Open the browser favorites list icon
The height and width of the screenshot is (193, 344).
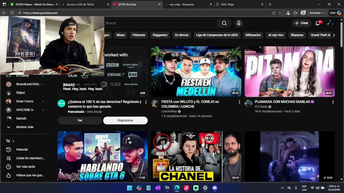point(295,13)
